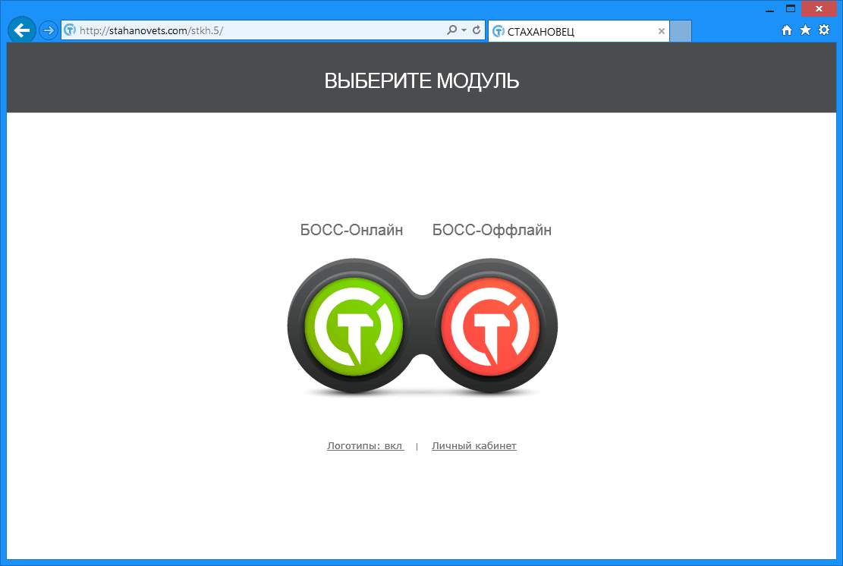Viewport: 843px width, 566px height.
Task: Open favorites with the star icon
Action: click(x=805, y=30)
